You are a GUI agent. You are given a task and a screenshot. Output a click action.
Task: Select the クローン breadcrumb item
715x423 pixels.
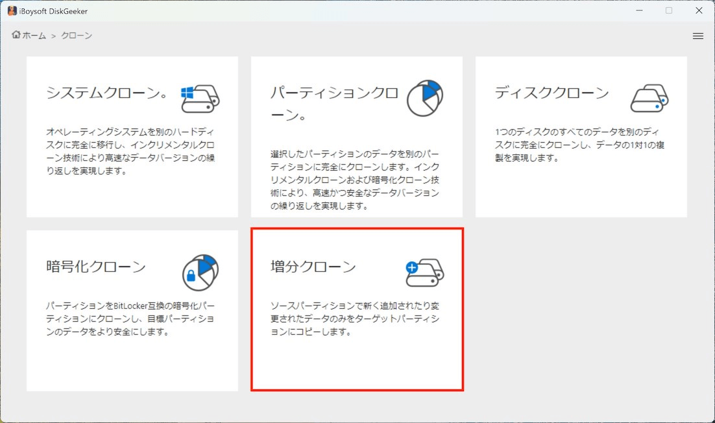pyautogui.click(x=77, y=36)
